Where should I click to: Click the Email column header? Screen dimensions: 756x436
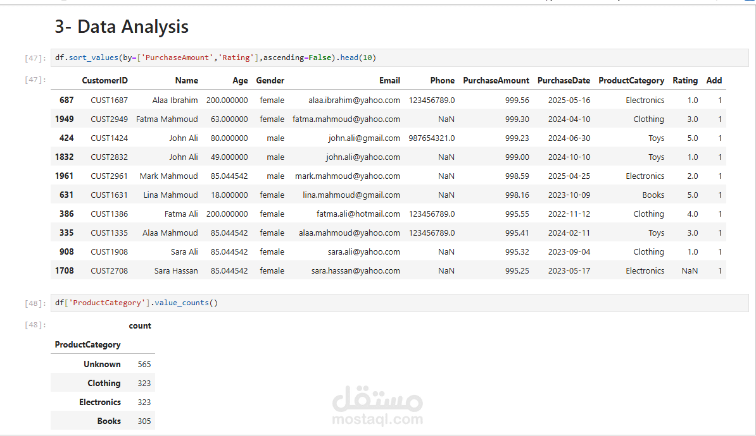pos(389,80)
